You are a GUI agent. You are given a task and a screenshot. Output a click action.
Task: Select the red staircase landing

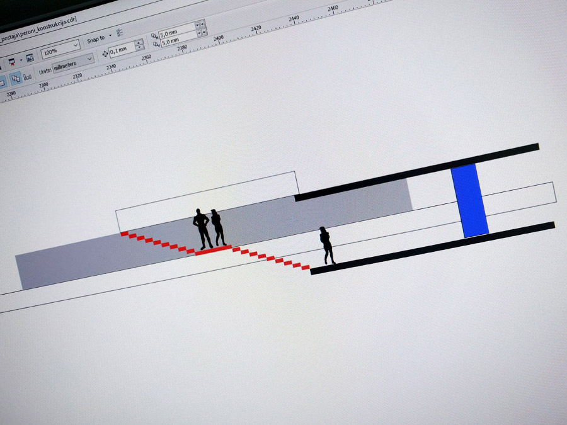[213, 251]
